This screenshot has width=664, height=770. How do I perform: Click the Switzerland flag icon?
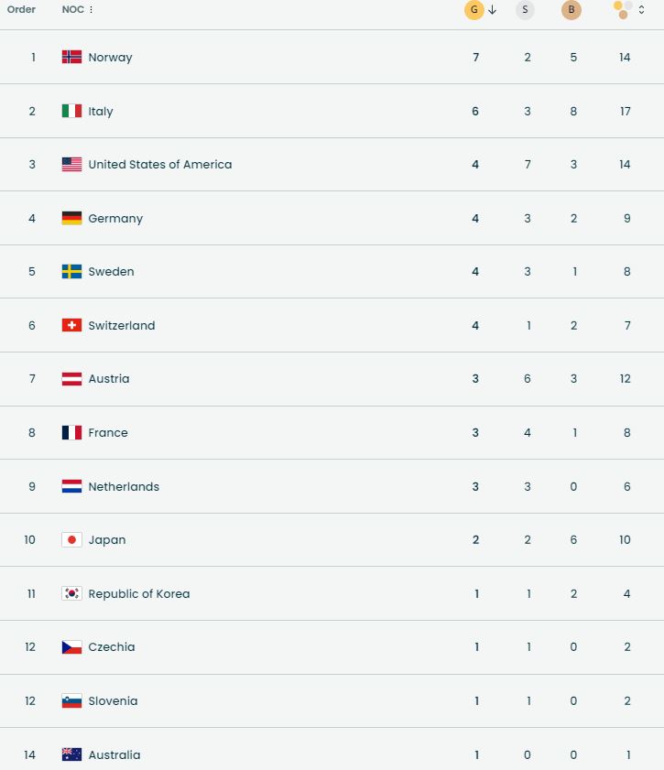click(x=71, y=325)
